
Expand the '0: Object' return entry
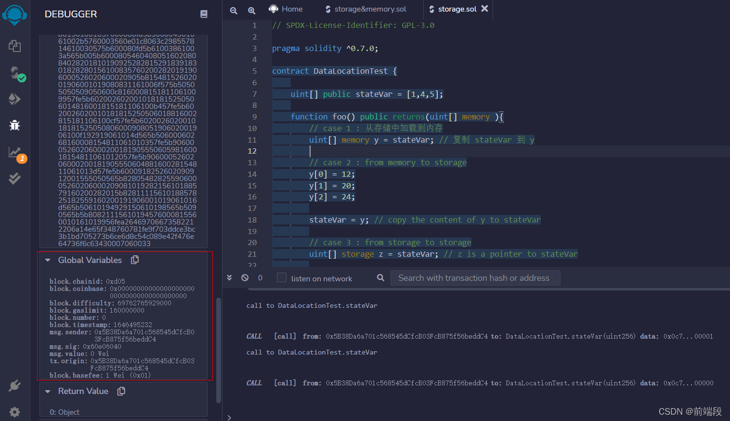(x=65, y=412)
